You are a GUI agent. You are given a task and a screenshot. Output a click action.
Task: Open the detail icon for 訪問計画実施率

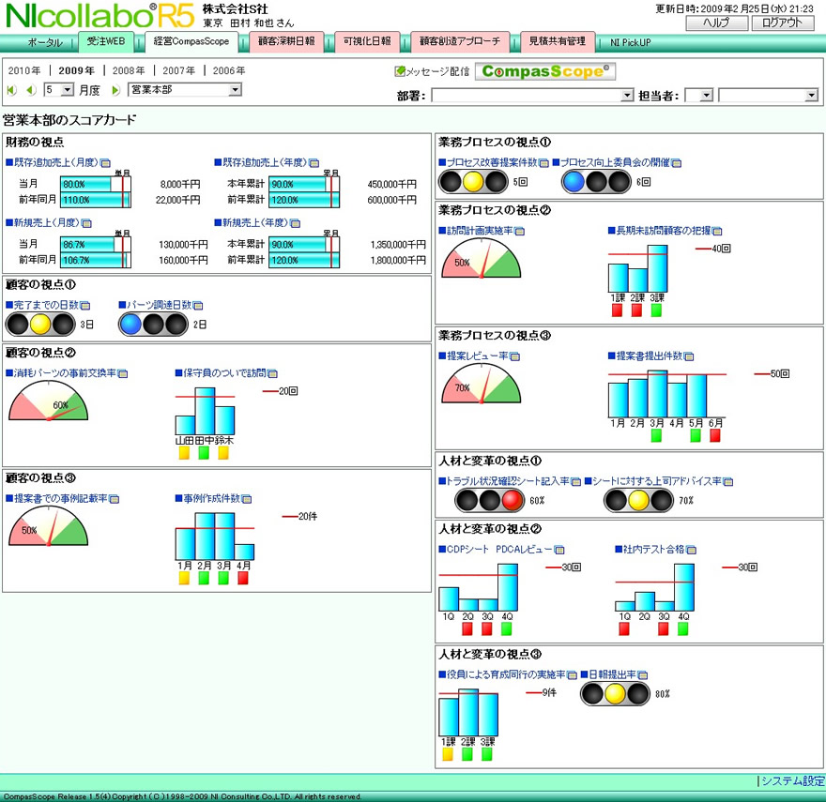click(x=519, y=231)
